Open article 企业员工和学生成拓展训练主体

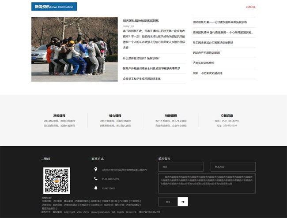tap(142, 79)
